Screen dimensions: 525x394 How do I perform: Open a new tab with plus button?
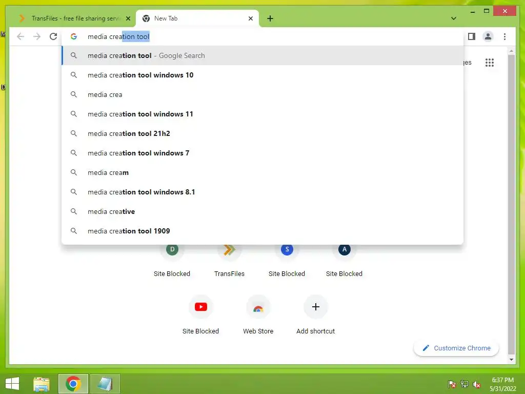(x=270, y=18)
